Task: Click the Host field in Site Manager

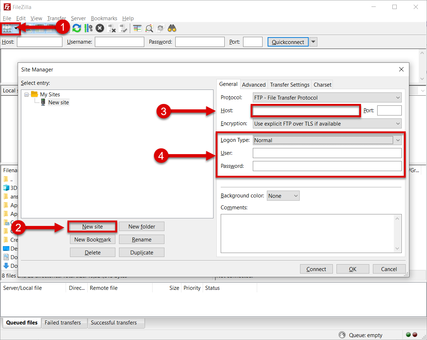Action: point(306,111)
